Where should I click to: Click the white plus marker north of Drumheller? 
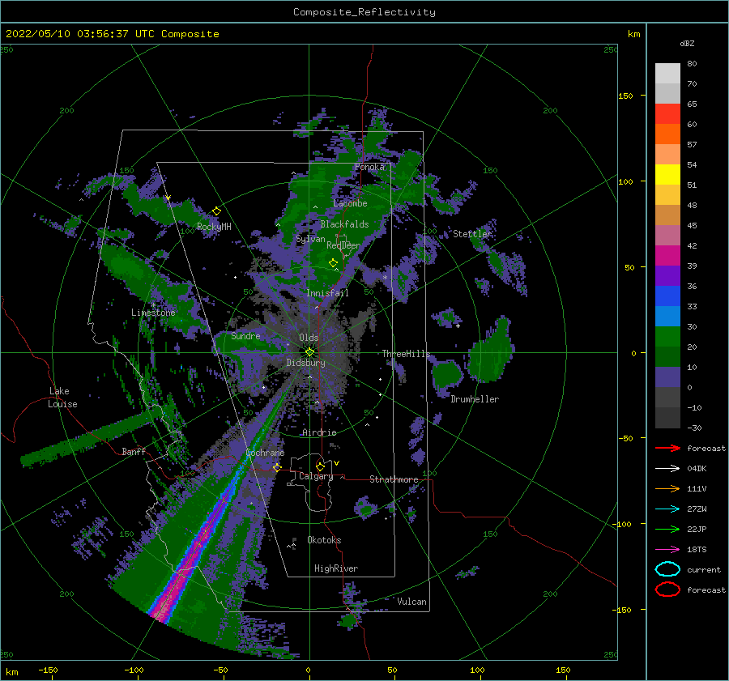click(458, 326)
